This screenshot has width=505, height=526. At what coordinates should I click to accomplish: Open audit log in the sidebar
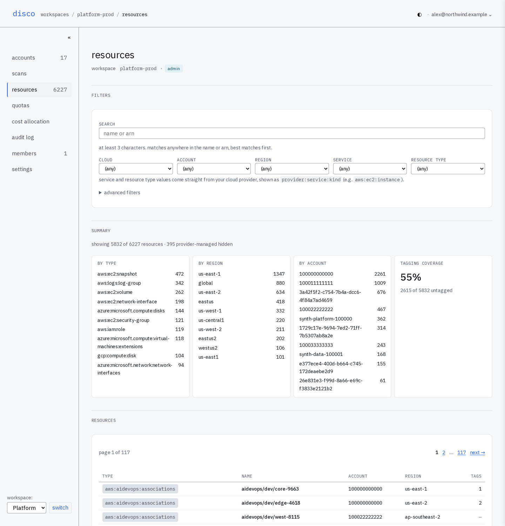(x=39, y=137)
